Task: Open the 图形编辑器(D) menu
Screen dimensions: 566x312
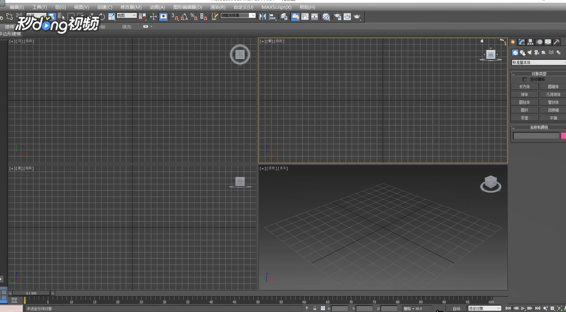Action: (188, 7)
